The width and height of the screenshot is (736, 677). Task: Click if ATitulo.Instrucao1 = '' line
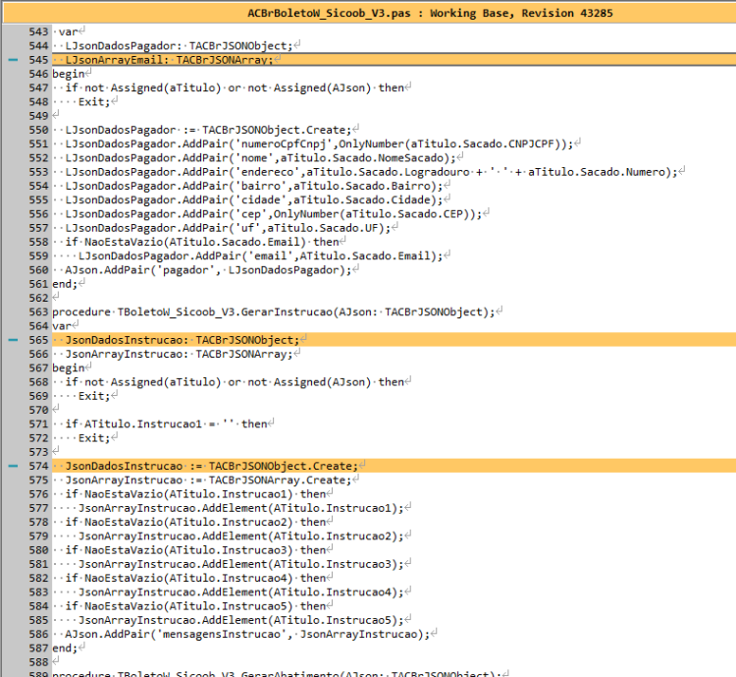coord(166,423)
